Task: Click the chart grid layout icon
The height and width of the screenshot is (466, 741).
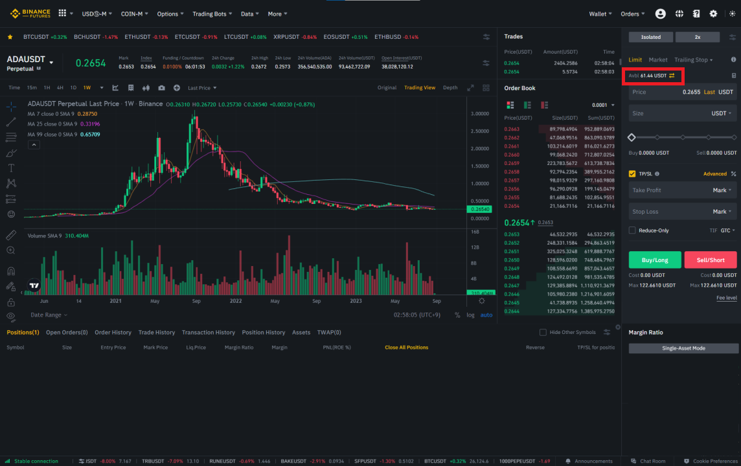Action: coord(486,88)
